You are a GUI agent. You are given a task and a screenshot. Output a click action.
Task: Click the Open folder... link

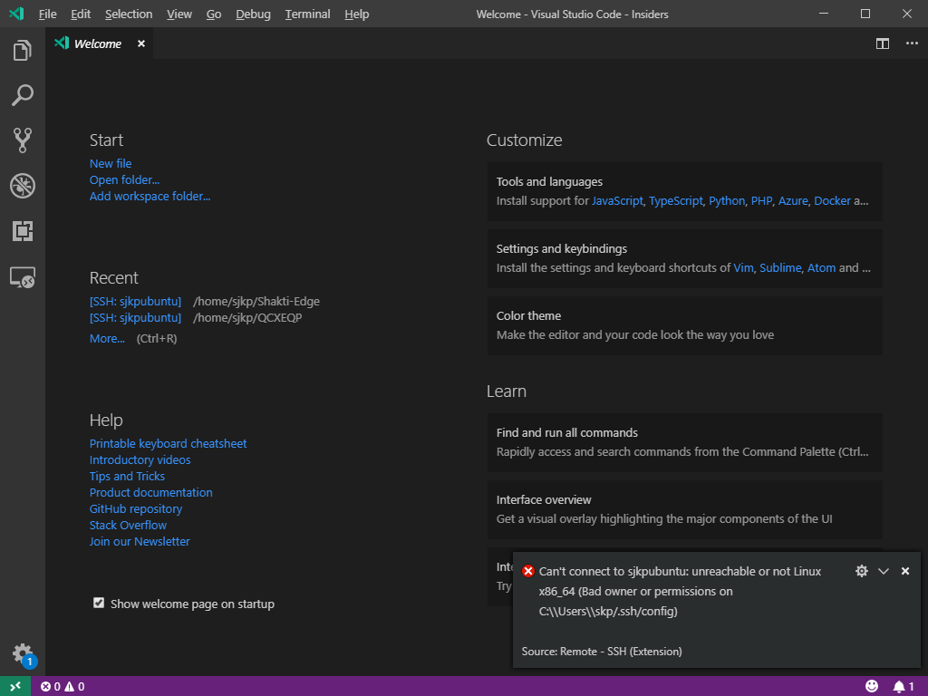click(124, 179)
